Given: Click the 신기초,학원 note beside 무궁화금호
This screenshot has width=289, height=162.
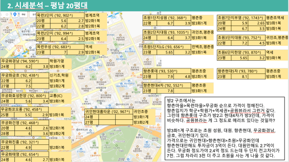Looking at the screenshot, I should [x=59, y=75].
